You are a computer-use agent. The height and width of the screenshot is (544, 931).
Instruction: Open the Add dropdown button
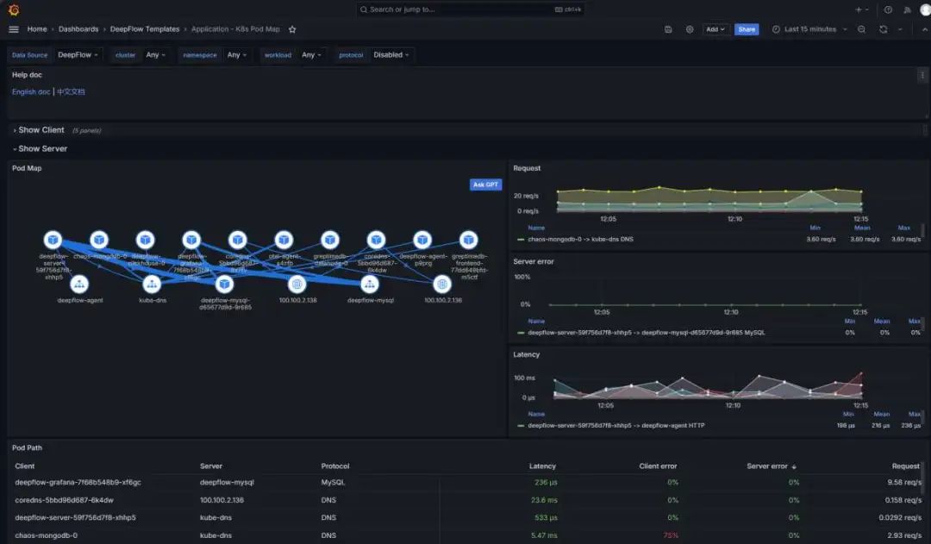pos(715,29)
